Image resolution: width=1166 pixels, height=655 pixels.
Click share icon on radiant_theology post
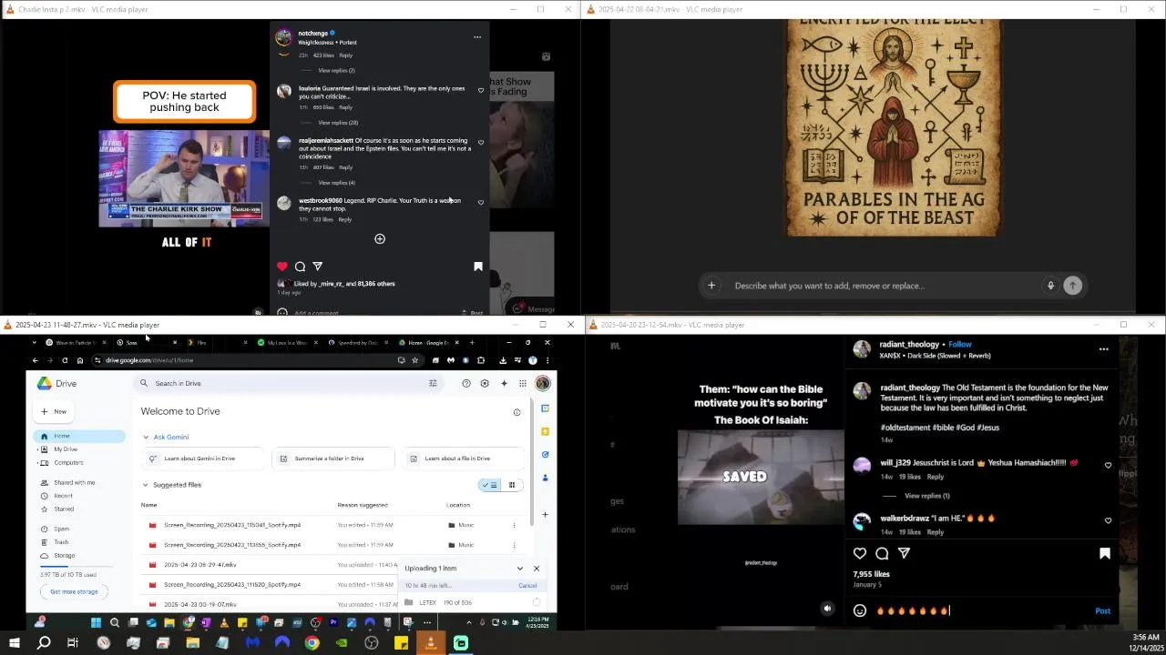click(904, 553)
